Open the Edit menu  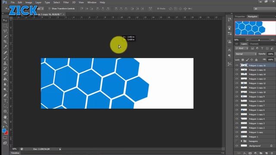[20, 3]
